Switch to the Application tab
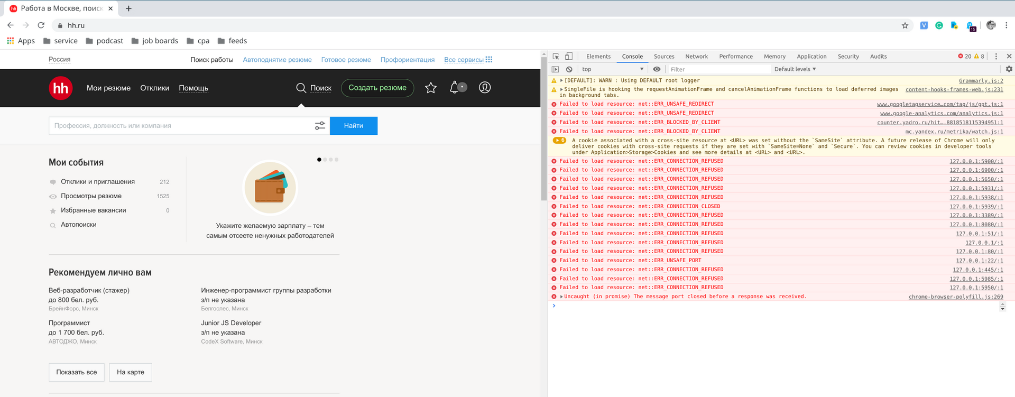1015x397 pixels. (811, 57)
